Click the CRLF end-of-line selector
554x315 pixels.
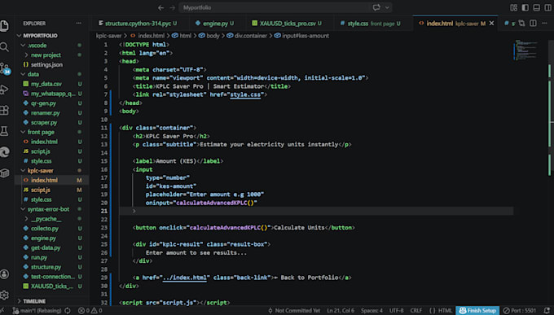[415, 311]
